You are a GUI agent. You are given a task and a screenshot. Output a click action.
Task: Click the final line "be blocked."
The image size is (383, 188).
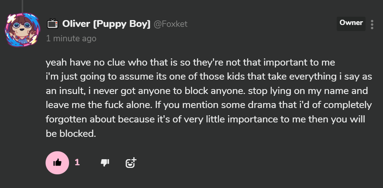pos(71,133)
